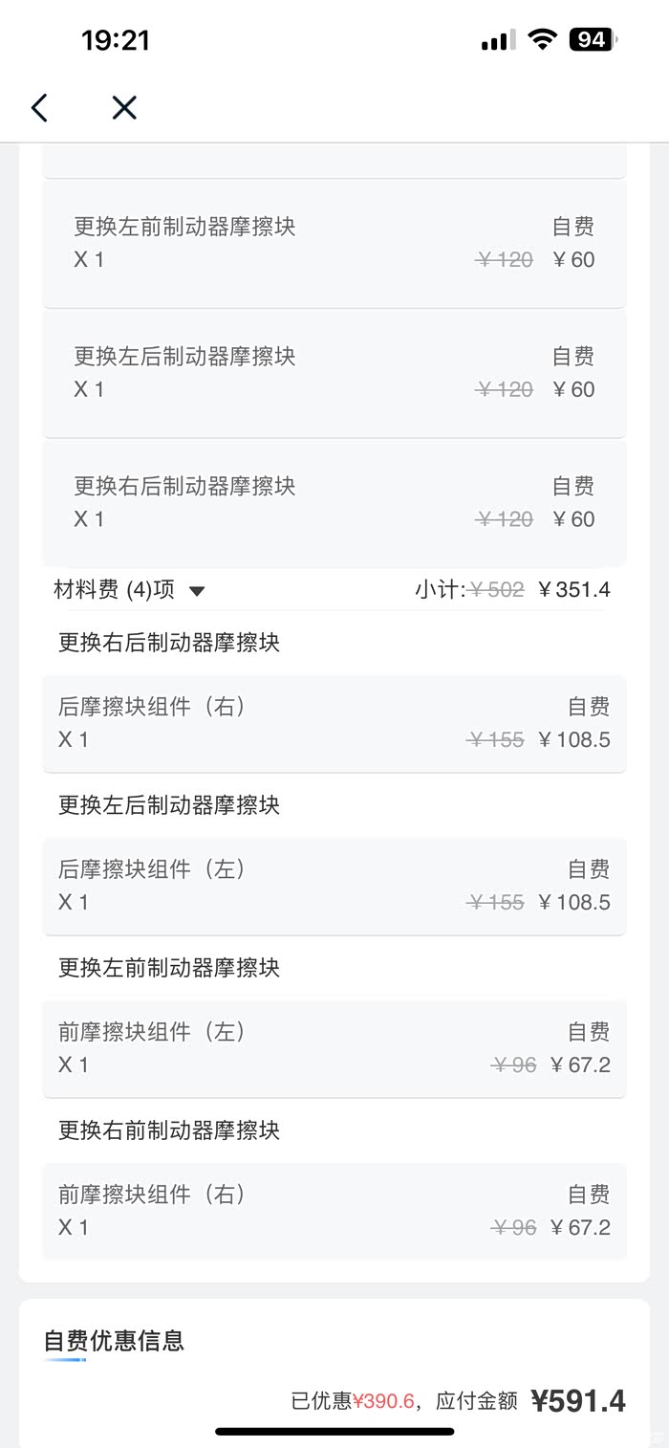Open the 更换左前制动器摩擦块 labor item card
This screenshot has height=1448, width=669.
(x=334, y=243)
